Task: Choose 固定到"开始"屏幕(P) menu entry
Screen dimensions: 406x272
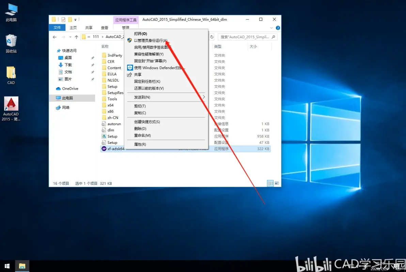Action: click(x=150, y=61)
